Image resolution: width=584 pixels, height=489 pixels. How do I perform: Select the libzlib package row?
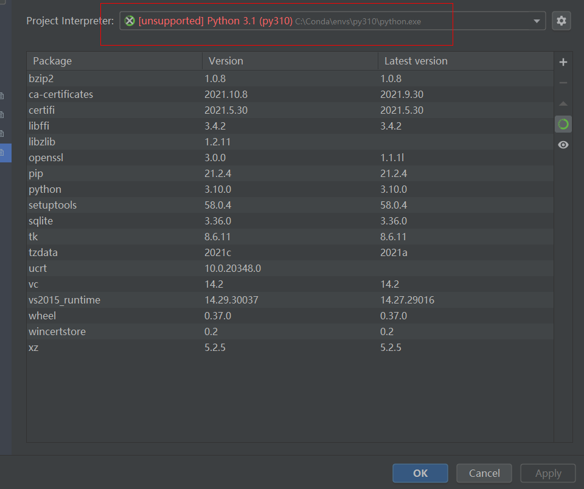(x=290, y=142)
